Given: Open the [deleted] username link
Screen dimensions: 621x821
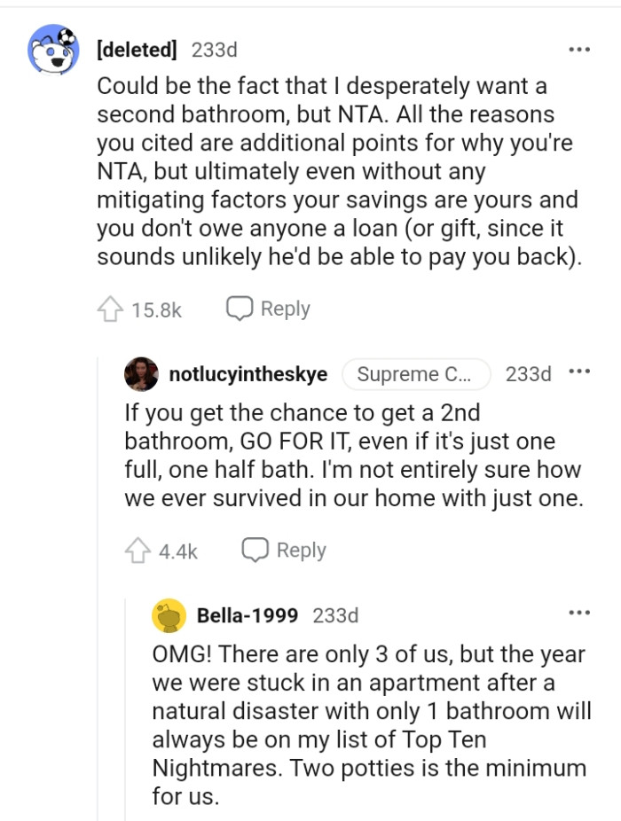Looking at the screenshot, I should [138, 51].
